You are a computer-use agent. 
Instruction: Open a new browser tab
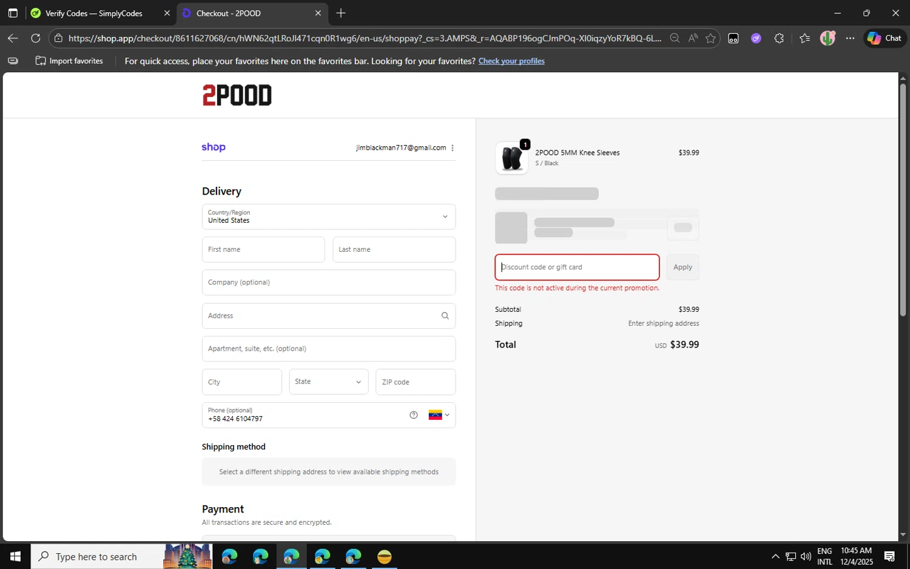tap(341, 13)
